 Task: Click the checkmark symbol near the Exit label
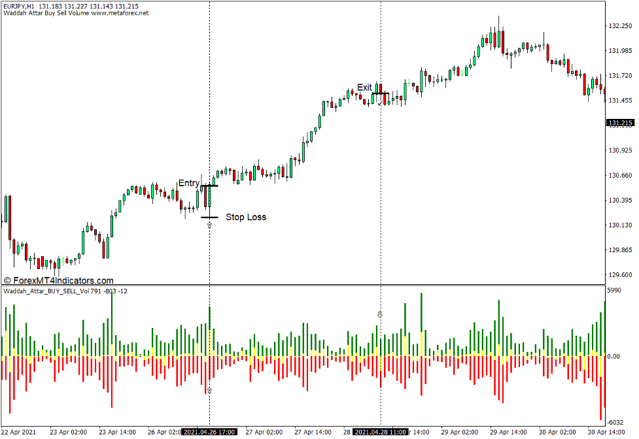point(379,103)
